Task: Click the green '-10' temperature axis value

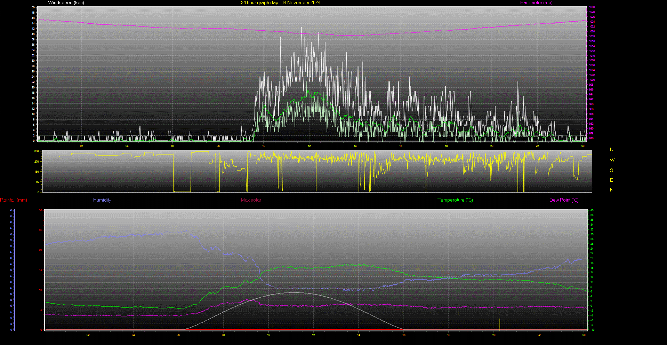Action: [592, 330]
